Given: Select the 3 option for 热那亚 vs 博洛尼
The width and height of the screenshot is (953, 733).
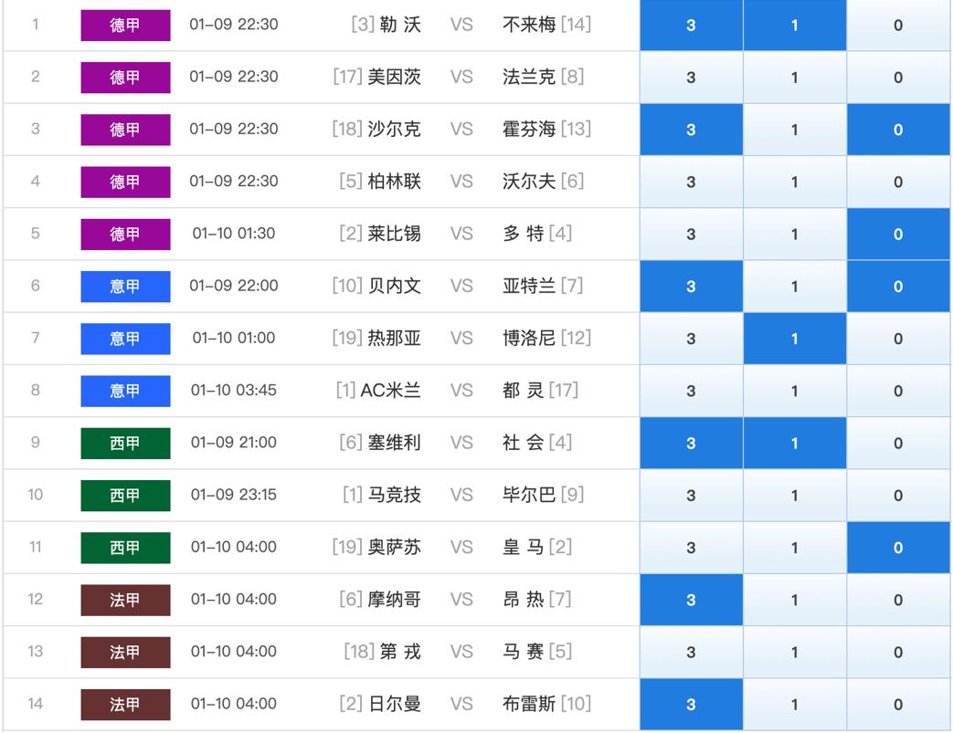Looking at the screenshot, I should pos(691,339).
